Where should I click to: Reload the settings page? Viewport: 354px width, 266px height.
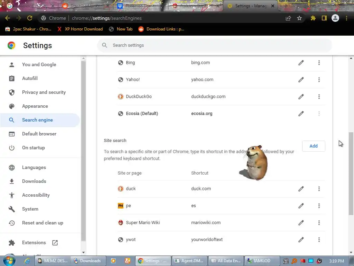[x=30, y=18]
